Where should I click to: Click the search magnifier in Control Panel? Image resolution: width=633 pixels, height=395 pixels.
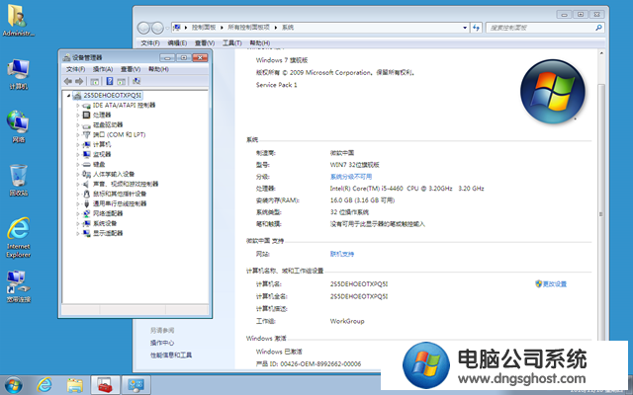(598, 28)
